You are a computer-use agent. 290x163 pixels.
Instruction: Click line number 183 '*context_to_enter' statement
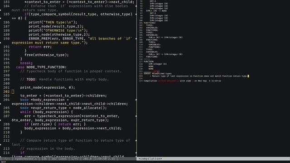pos(79,2)
